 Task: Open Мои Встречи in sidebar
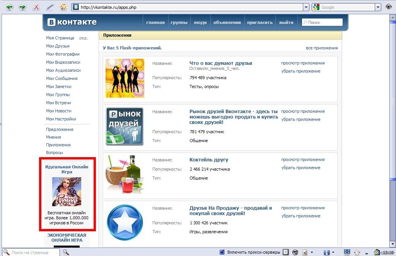point(58,103)
